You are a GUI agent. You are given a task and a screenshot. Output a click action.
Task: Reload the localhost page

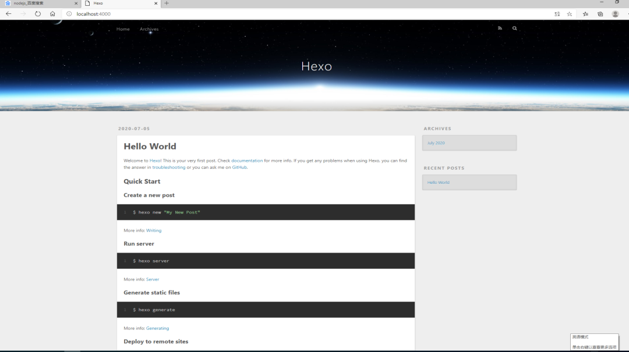click(x=38, y=13)
